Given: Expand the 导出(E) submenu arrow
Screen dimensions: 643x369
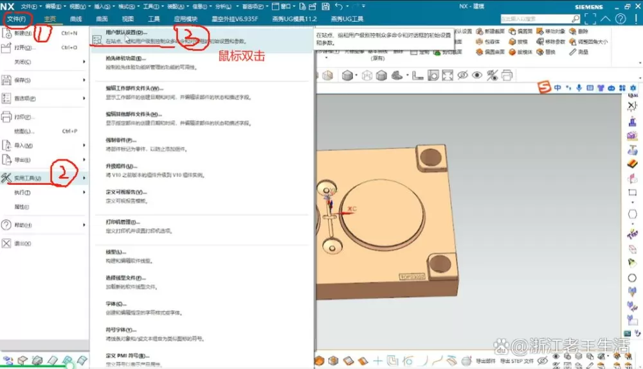Looking at the screenshot, I should pyautogui.click(x=84, y=160).
